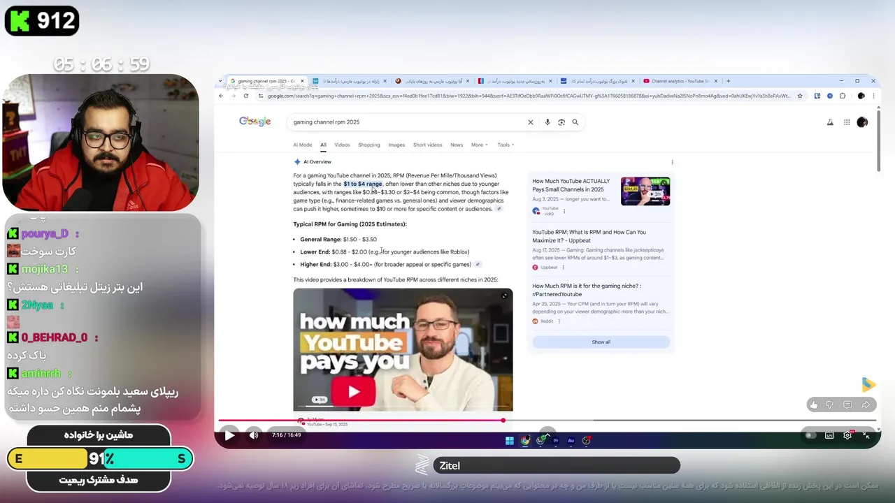
Task: Clear the Google search box with X
Action: point(530,122)
